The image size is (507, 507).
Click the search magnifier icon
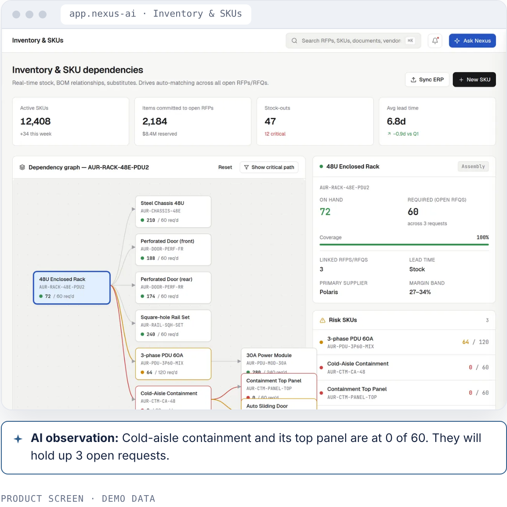(x=294, y=41)
